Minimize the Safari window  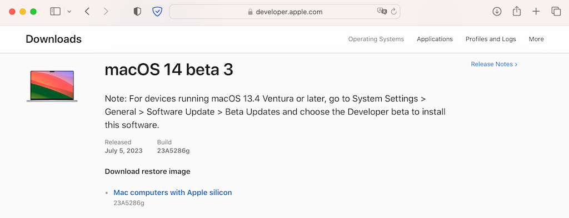pyautogui.click(x=22, y=12)
